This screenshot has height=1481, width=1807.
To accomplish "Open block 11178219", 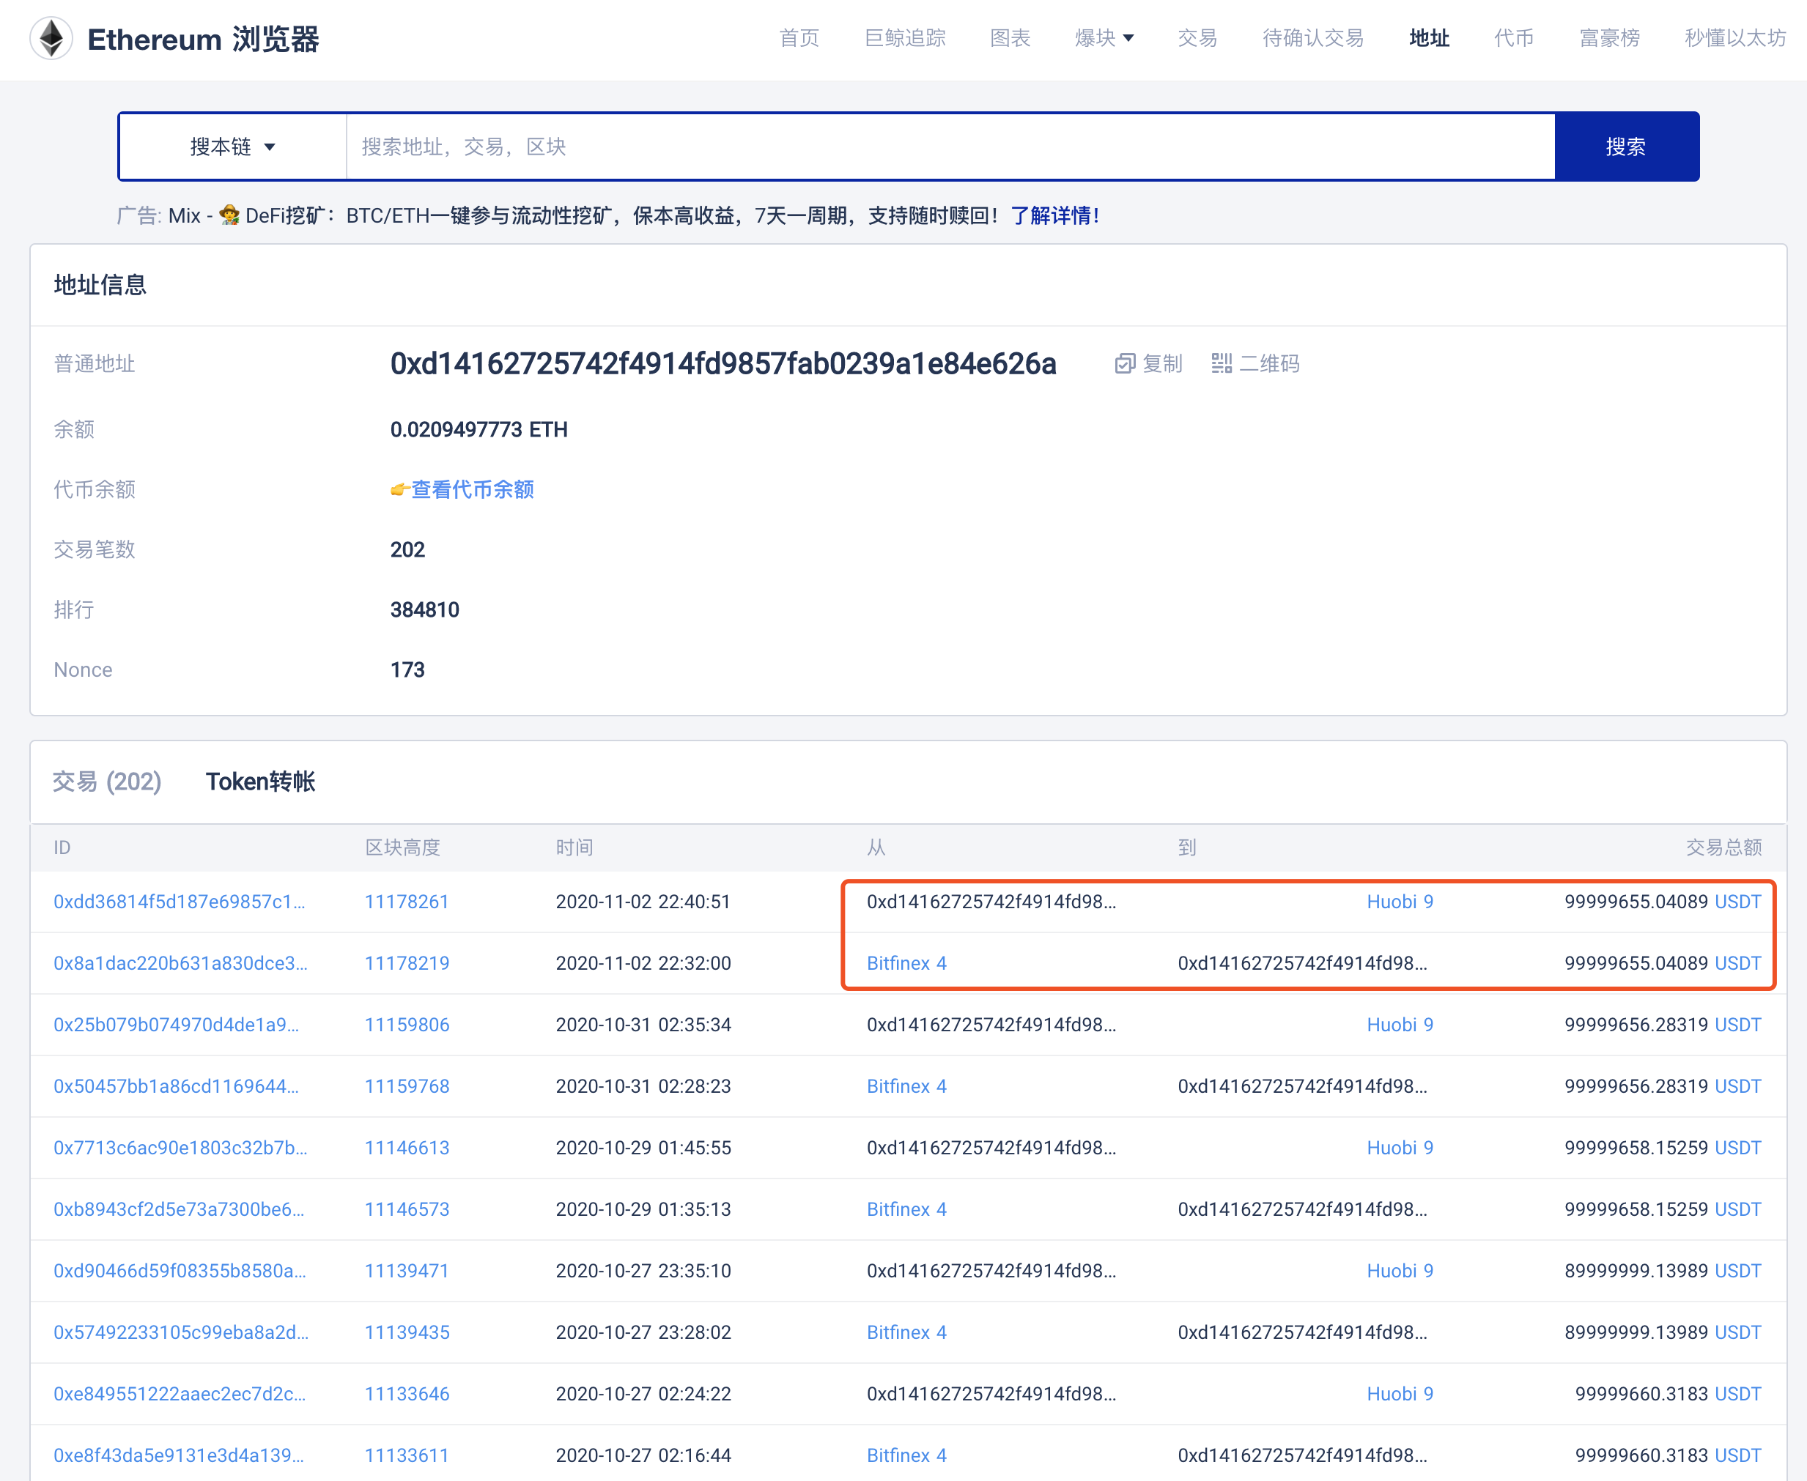I will (406, 963).
